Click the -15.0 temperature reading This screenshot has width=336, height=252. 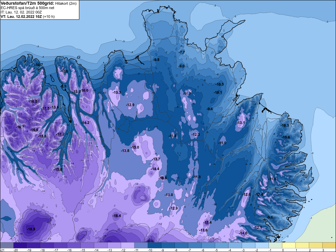pyautogui.click(x=135, y=147)
